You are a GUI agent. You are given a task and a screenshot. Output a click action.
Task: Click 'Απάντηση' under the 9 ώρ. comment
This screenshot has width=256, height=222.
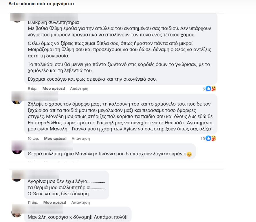[79, 88]
